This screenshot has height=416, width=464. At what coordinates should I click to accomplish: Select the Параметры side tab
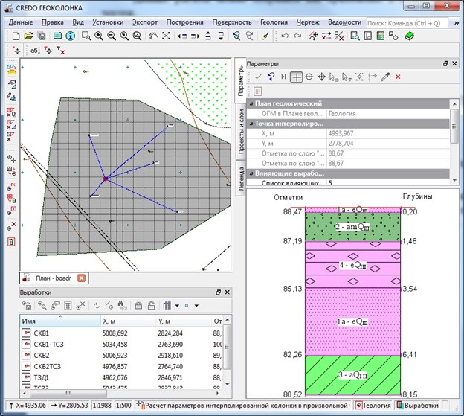pyautogui.click(x=241, y=80)
